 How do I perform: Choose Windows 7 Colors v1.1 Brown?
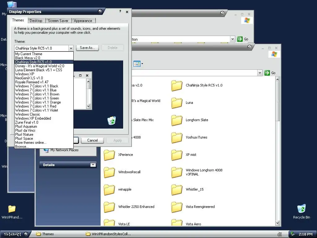point(44,94)
